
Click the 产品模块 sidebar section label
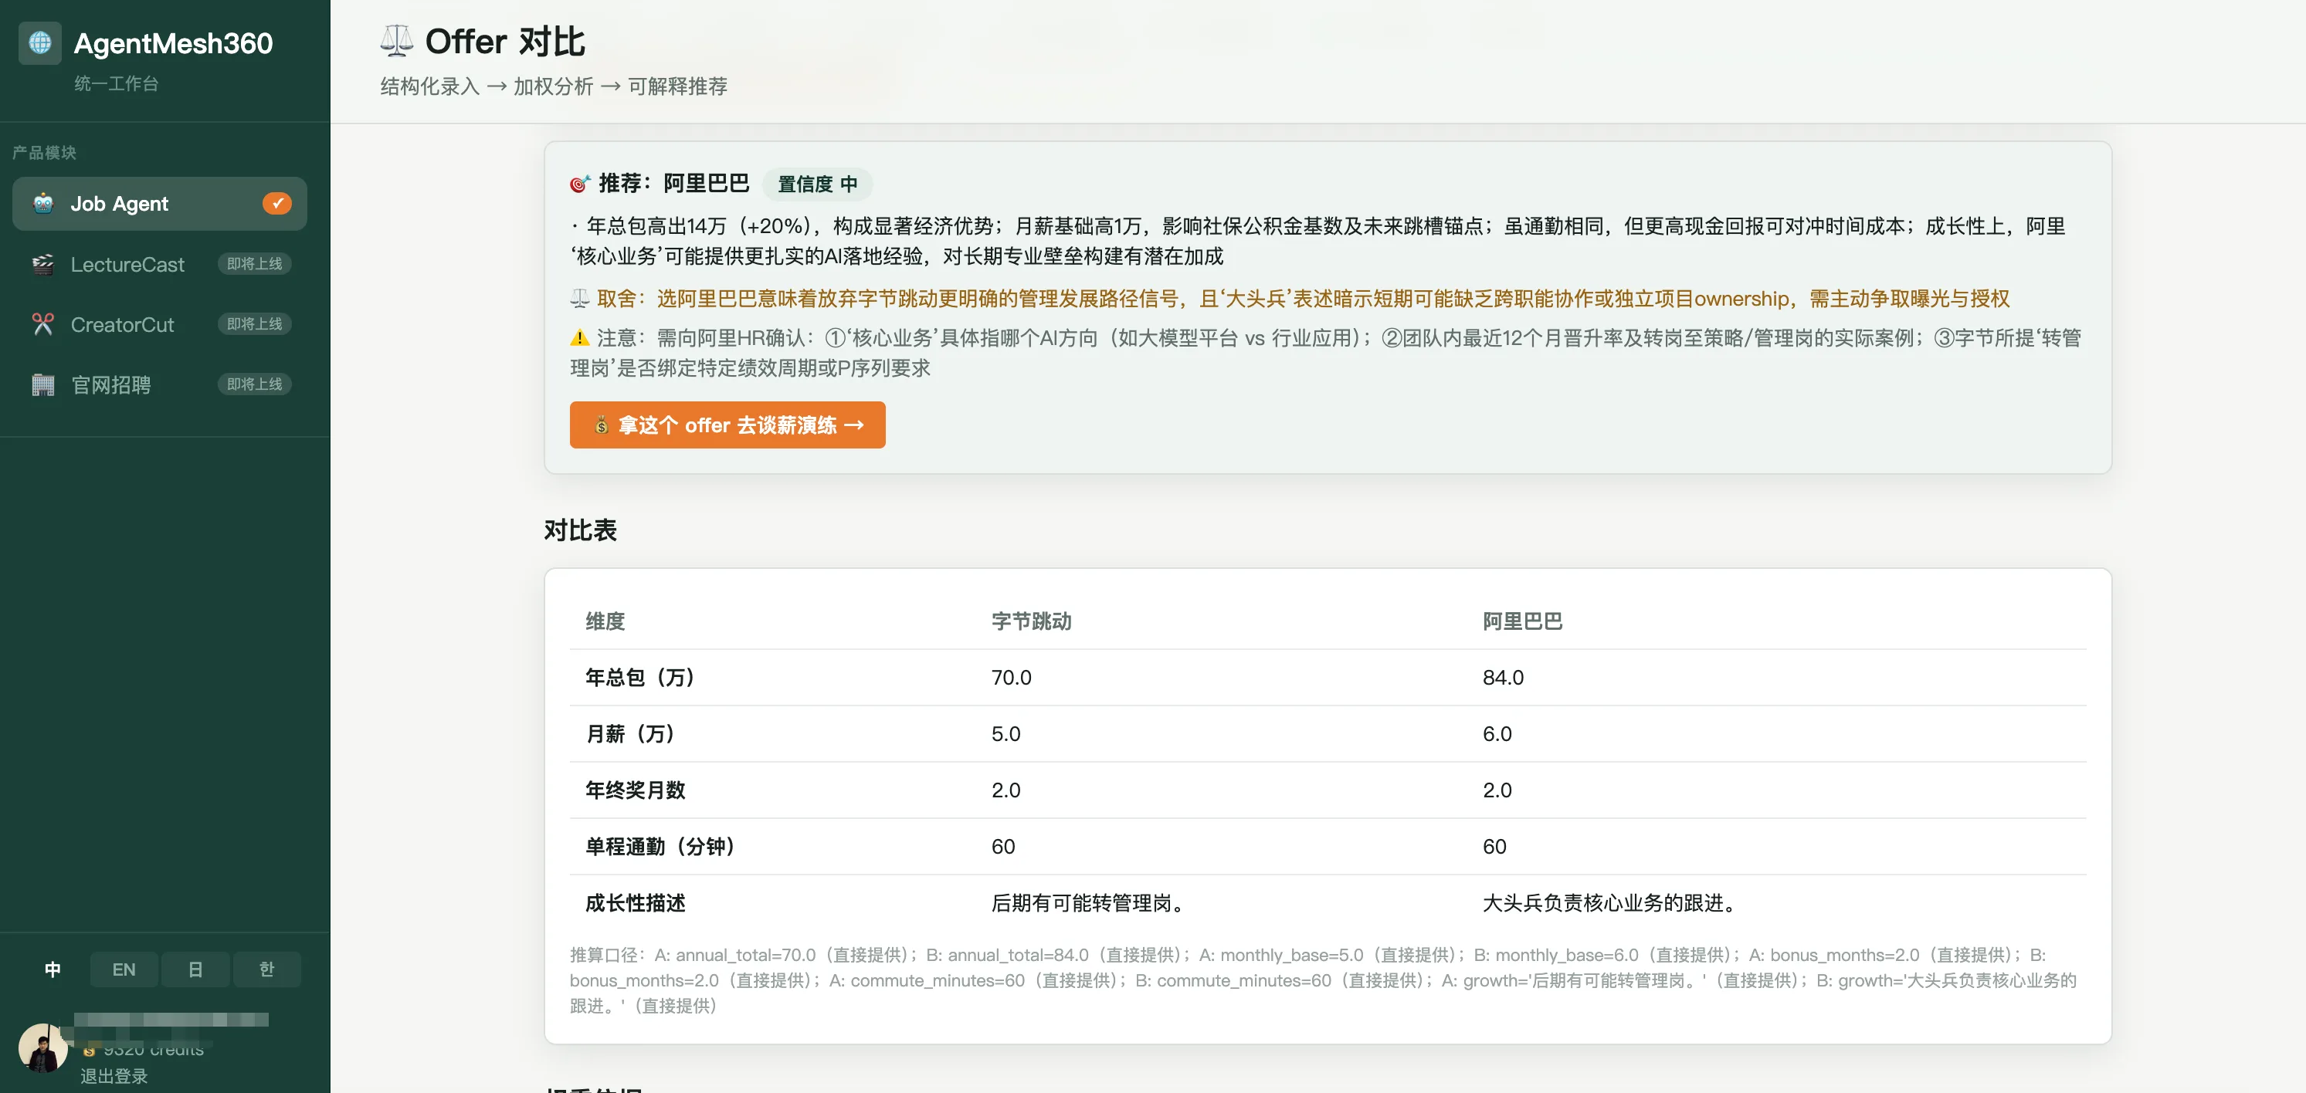tap(45, 152)
